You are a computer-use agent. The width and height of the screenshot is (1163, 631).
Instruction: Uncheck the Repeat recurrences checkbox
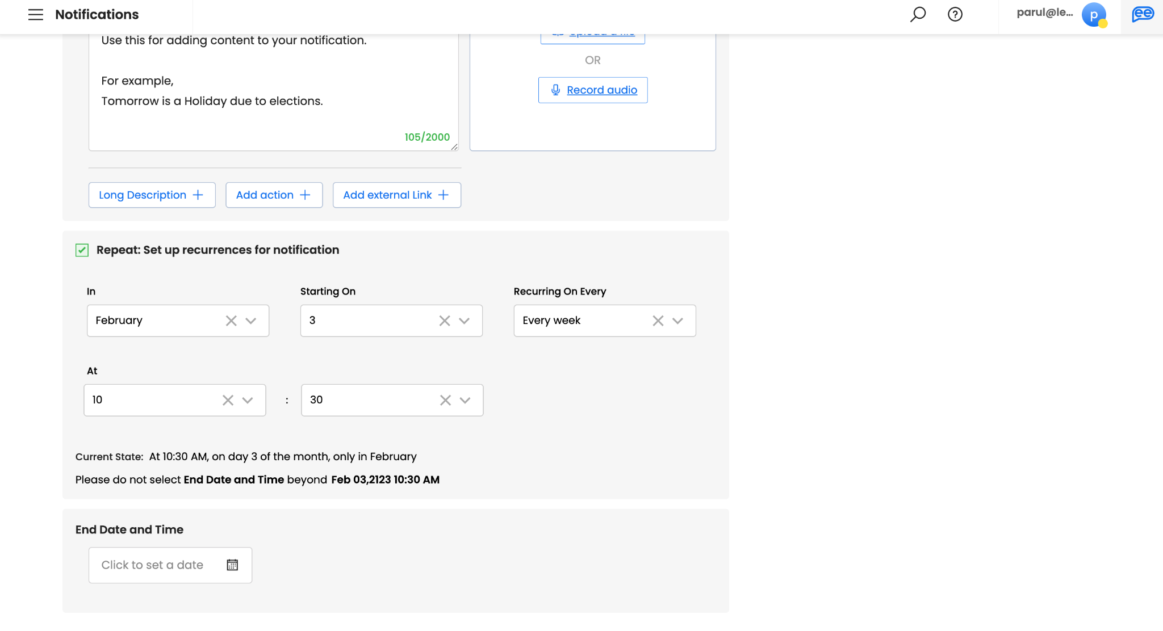[82, 250]
